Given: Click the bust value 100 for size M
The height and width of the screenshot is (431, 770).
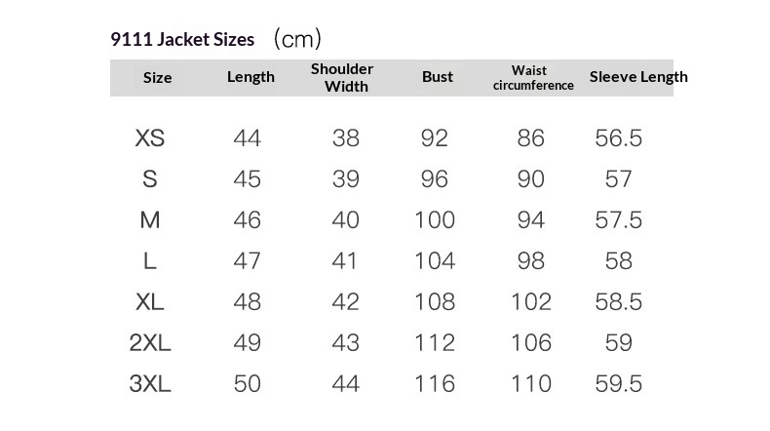Looking at the screenshot, I should pos(435,220).
